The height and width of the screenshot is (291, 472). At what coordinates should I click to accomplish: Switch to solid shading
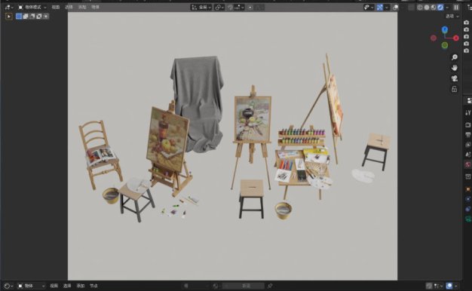pyautogui.click(x=427, y=8)
